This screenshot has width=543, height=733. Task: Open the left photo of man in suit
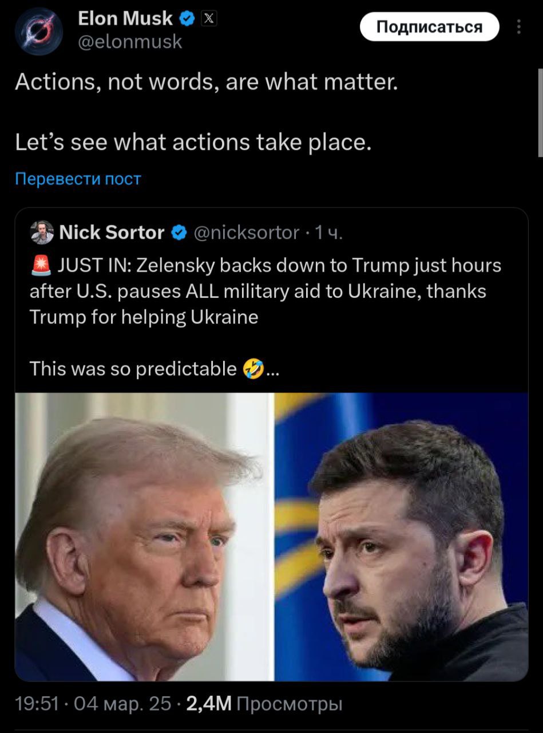143,537
